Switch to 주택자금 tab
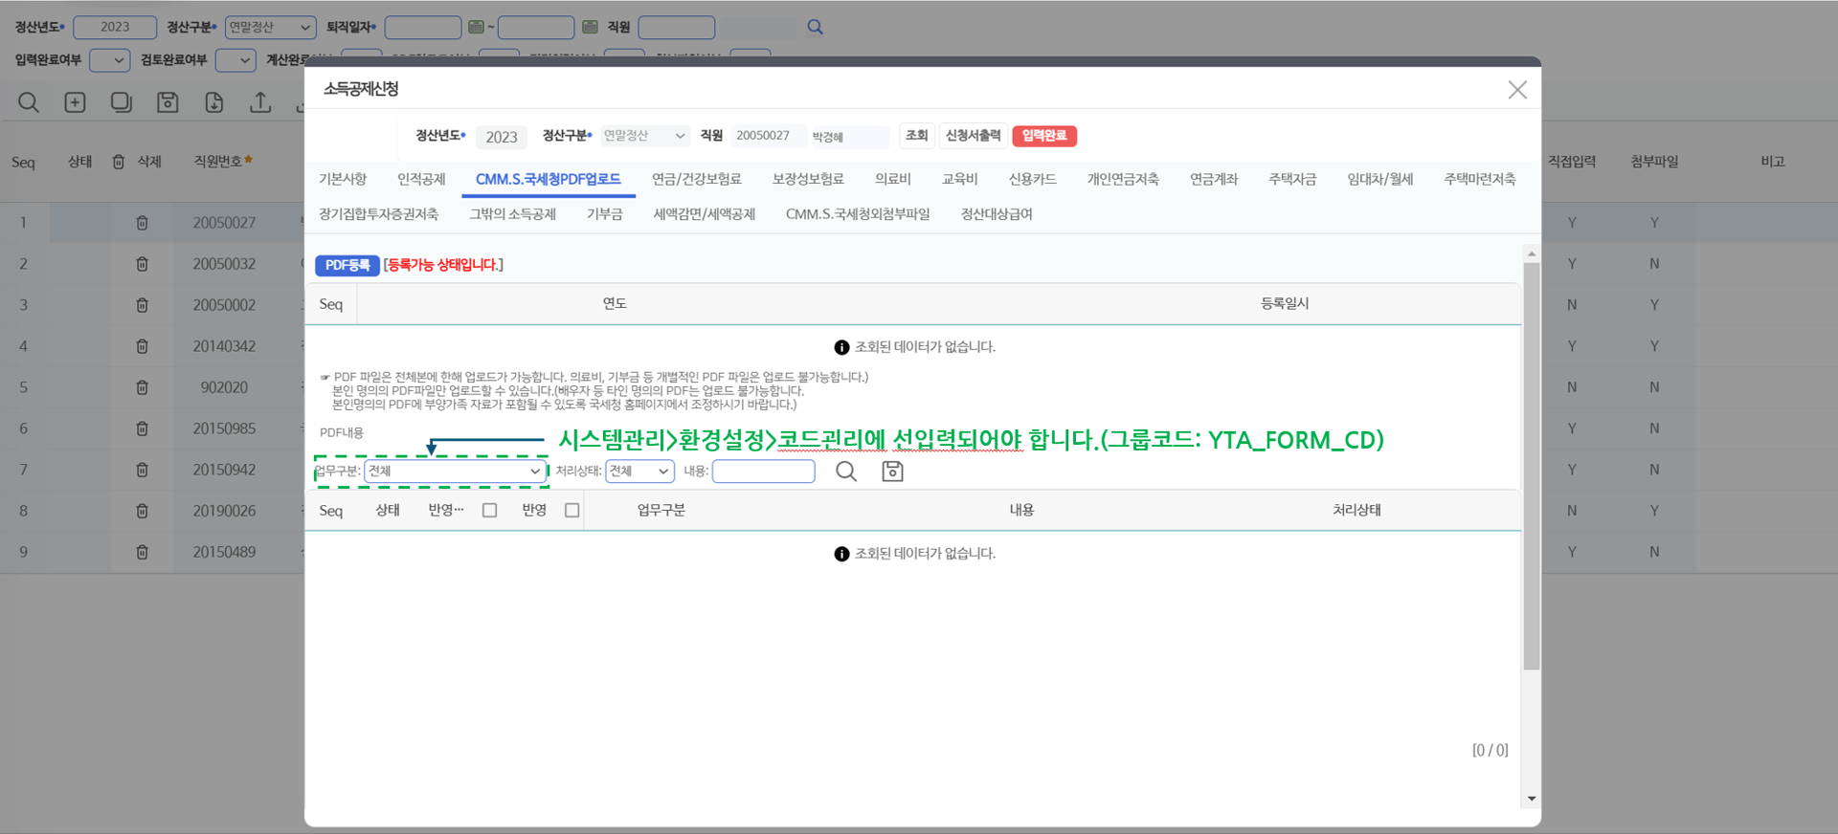The width and height of the screenshot is (1838, 834). point(1292,179)
